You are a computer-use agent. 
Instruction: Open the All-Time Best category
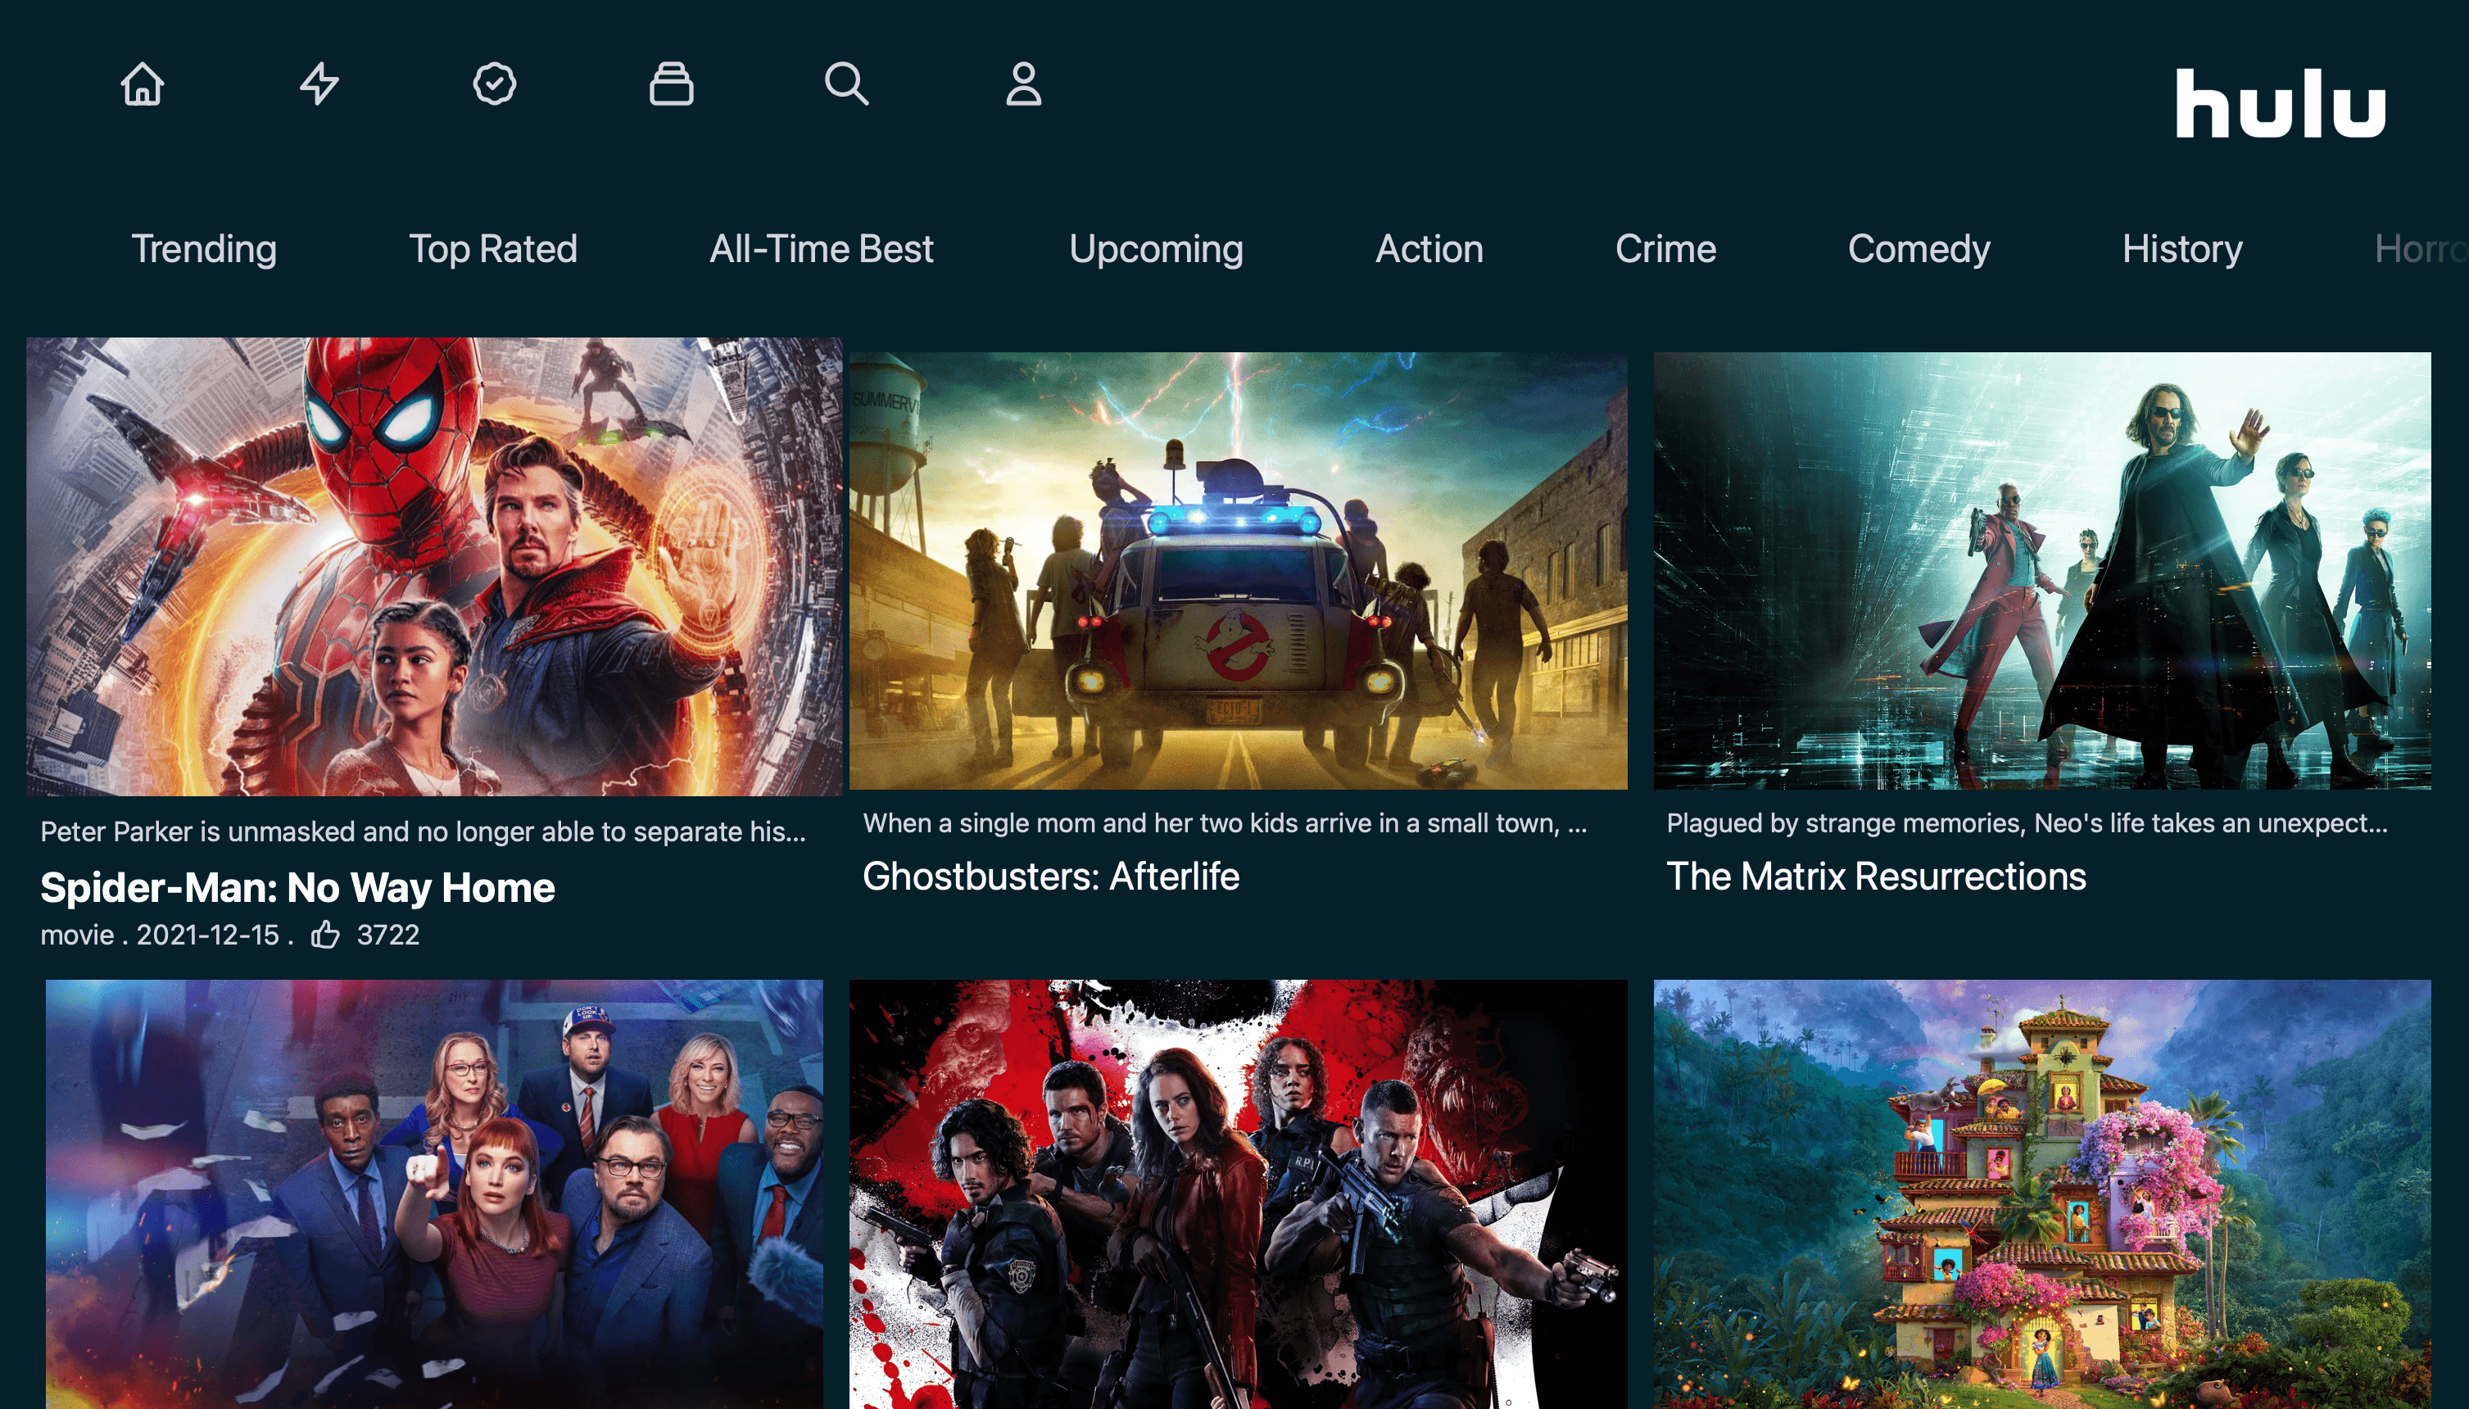tap(822, 249)
